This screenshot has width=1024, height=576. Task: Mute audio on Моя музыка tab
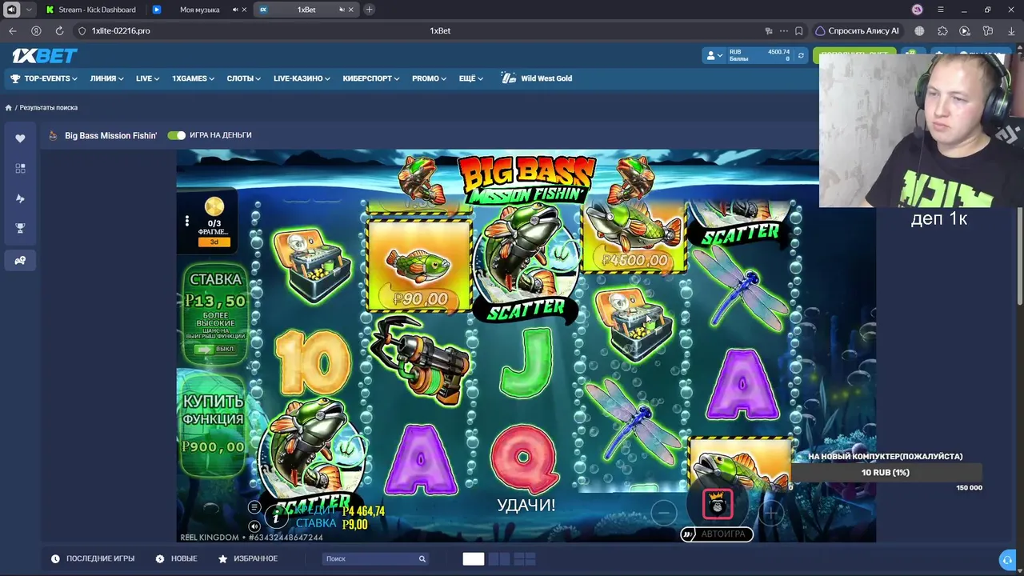coord(235,10)
